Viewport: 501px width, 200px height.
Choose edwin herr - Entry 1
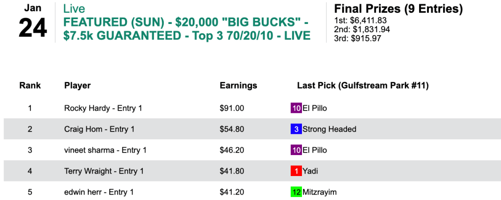99,192
